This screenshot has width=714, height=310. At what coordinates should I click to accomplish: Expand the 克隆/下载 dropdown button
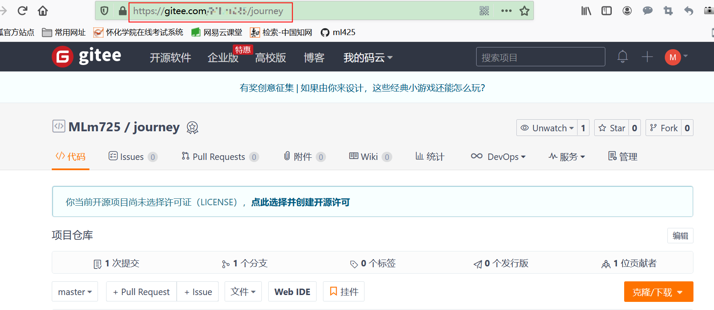pyautogui.click(x=658, y=292)
